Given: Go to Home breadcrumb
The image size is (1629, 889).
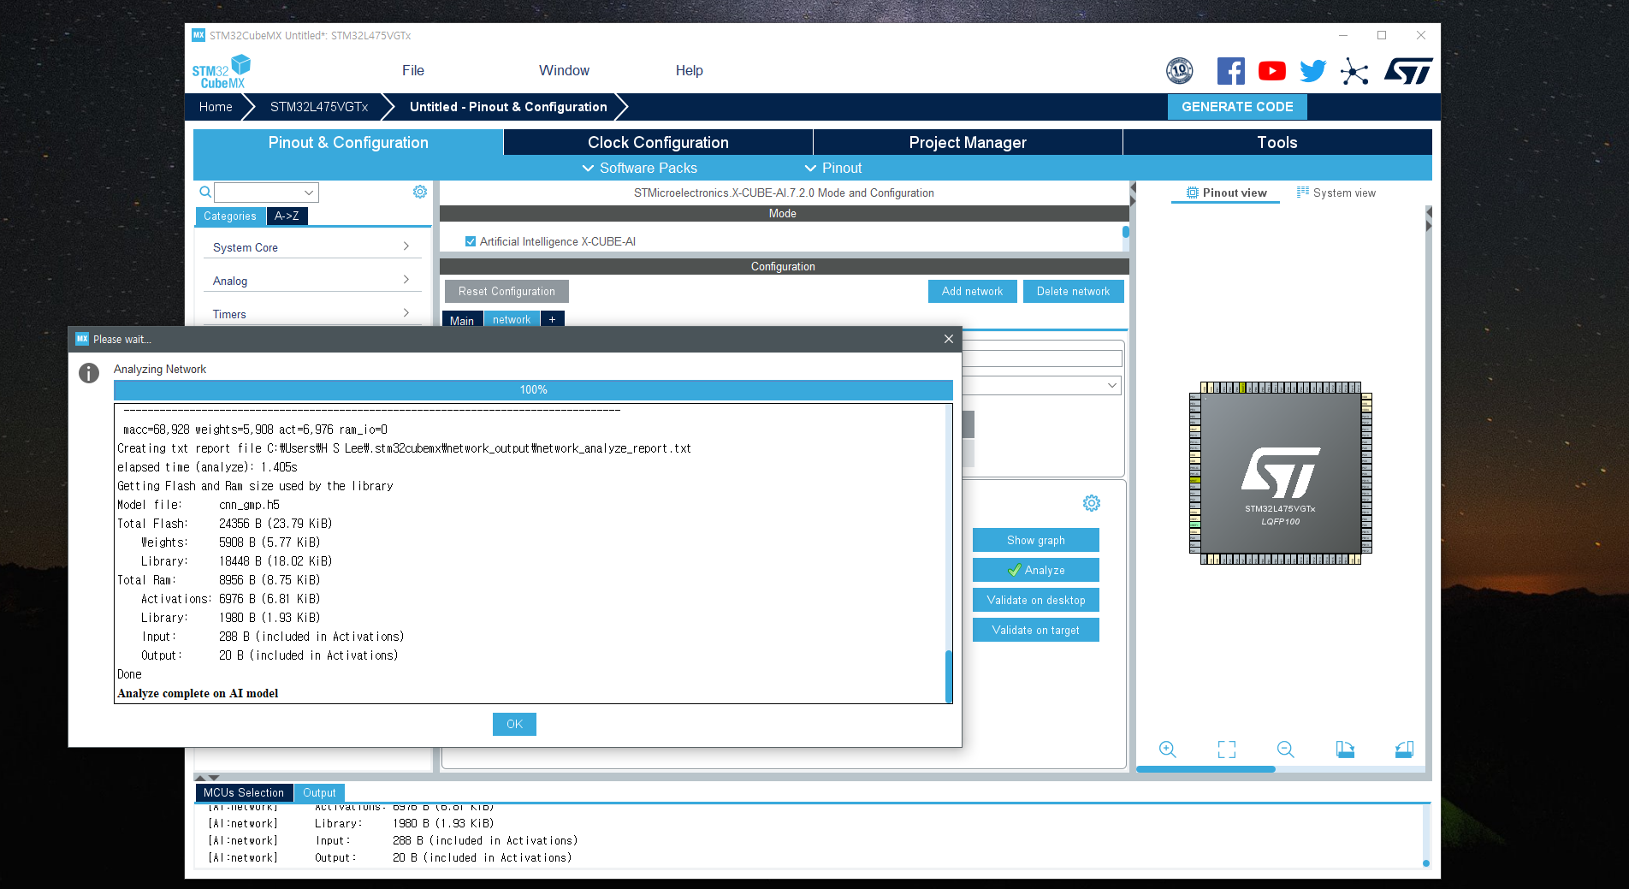Looking at the screenshot, I should pos(216,107).
